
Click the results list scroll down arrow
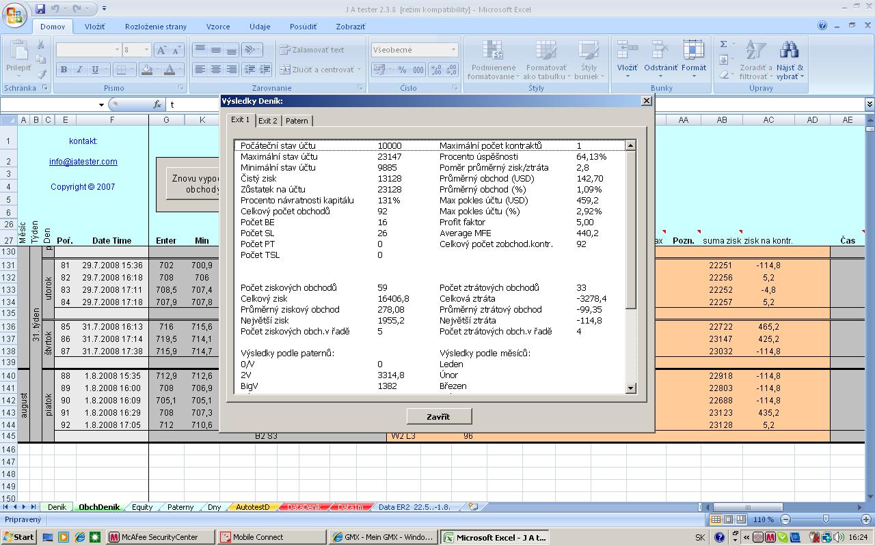coord(630,388)
